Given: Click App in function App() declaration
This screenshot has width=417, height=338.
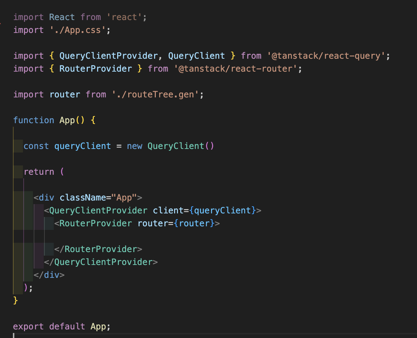Looking at the screenshot, I should pos(67,120).
